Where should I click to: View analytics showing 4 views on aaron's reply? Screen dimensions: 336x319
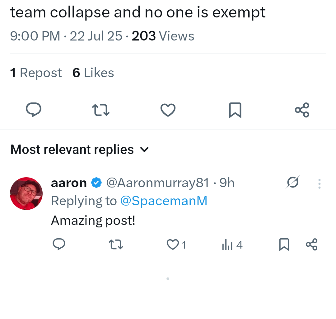(x=231, y=245)
